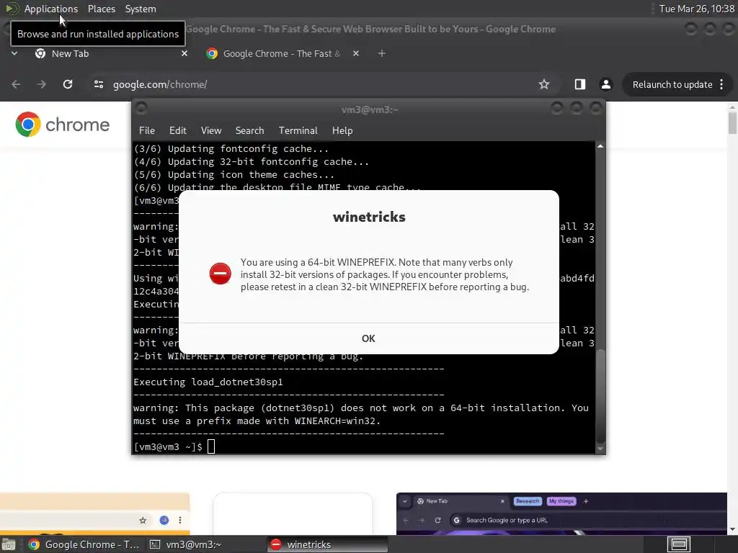Click 'Executing load_dotnet30sp1' text in terminal
The height and width of the screenshot is (553, 738).
tap(208, 382)
